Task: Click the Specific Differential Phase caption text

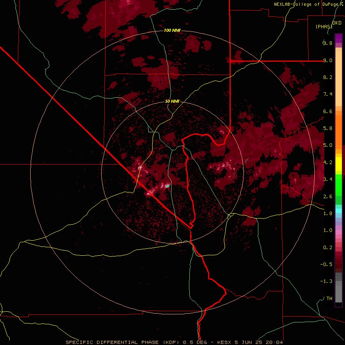Action: pos(174,342)
